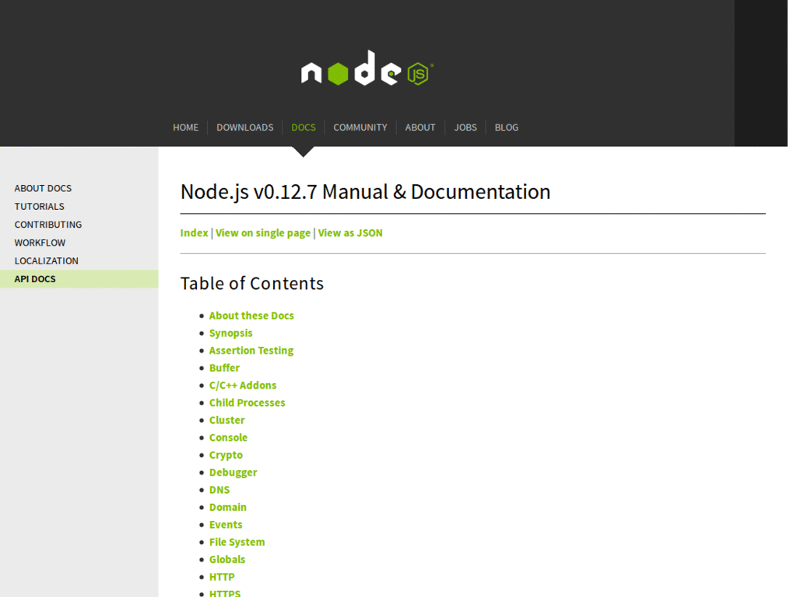
Task: Open CONTRIBUTING from the sidebar
Action: [x=47, y=224]
